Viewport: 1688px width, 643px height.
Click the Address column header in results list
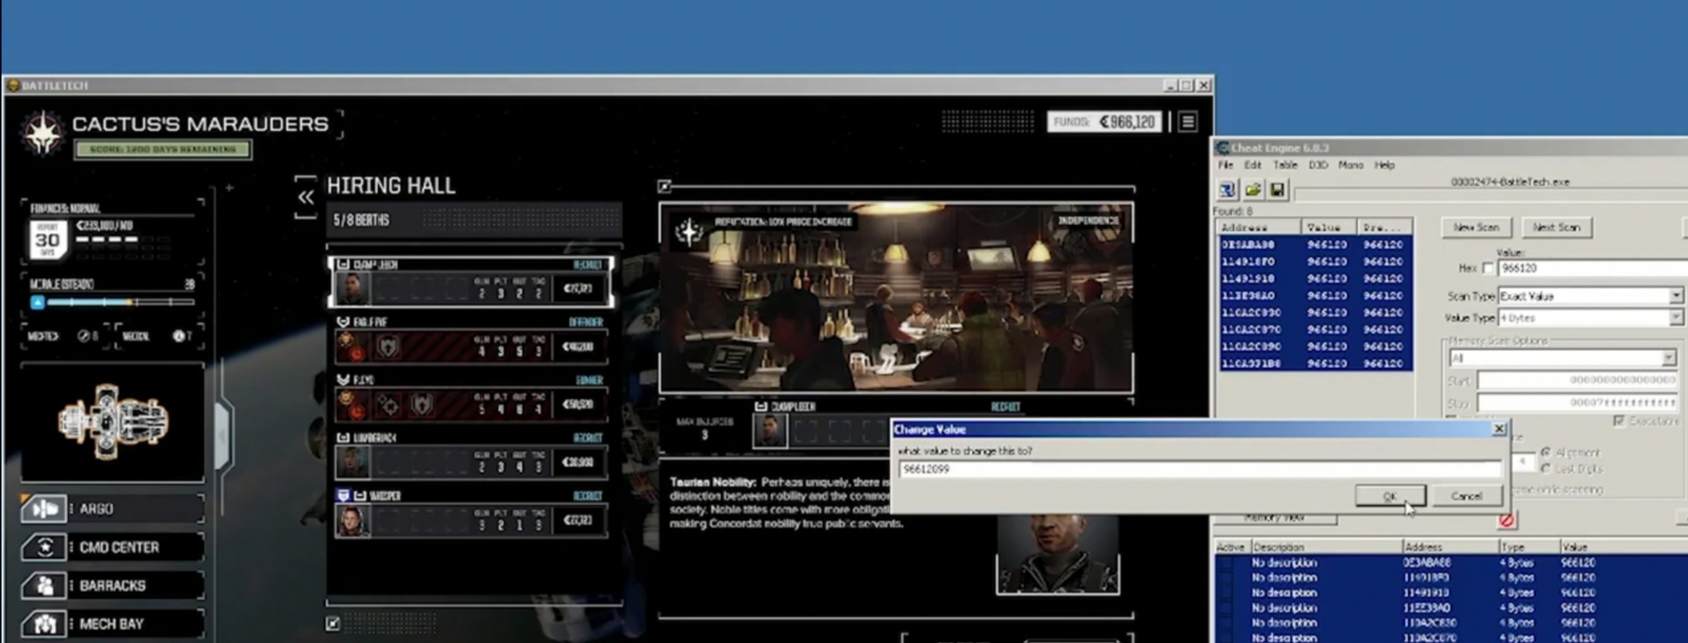pos(1259,228)
